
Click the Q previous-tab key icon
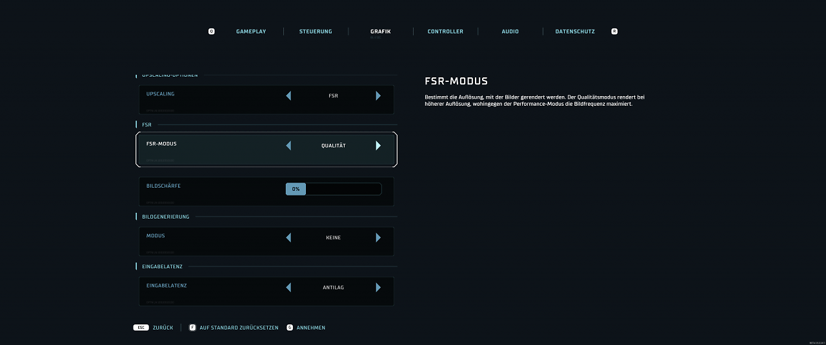(x=212, y=31)
